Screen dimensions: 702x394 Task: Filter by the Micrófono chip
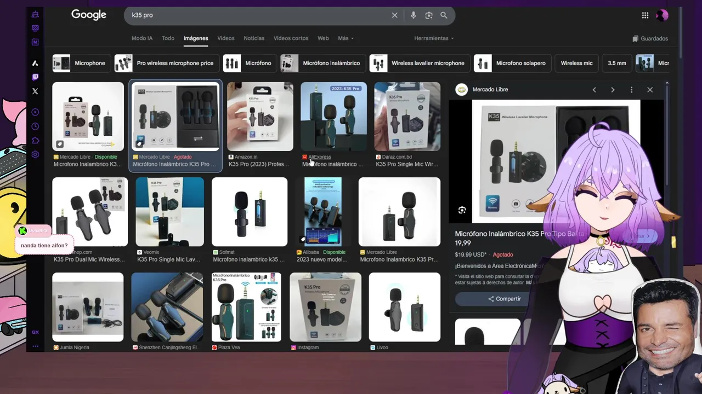coord(249,63)
